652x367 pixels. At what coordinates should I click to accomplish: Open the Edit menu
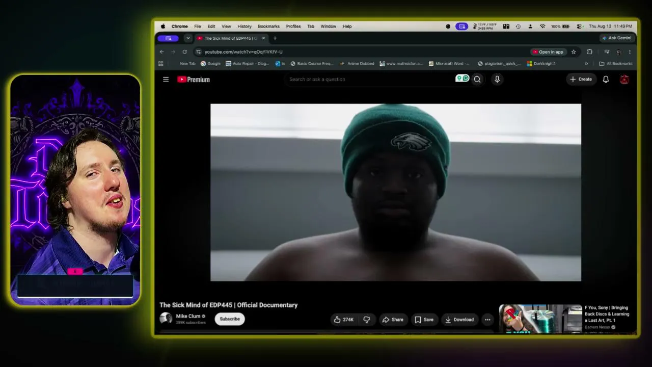211,26
